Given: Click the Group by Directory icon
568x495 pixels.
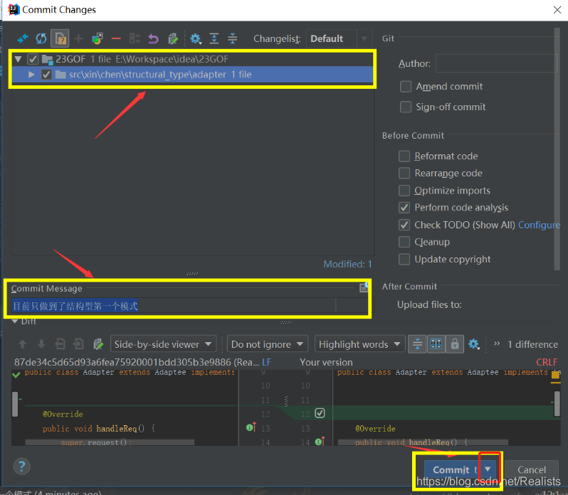Looking at the screenshot, I should click(x=135, y=38).
